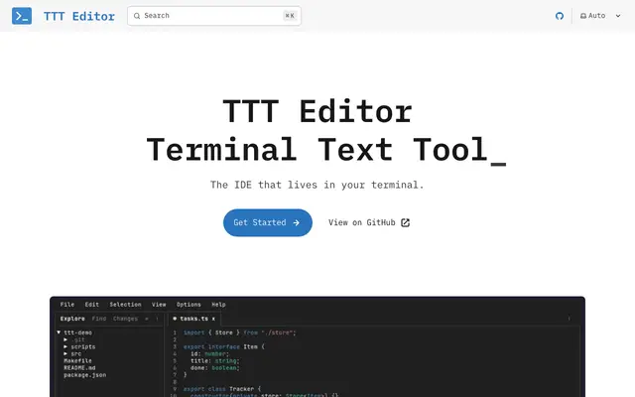Open the Help menu in editor

[218, 305]
